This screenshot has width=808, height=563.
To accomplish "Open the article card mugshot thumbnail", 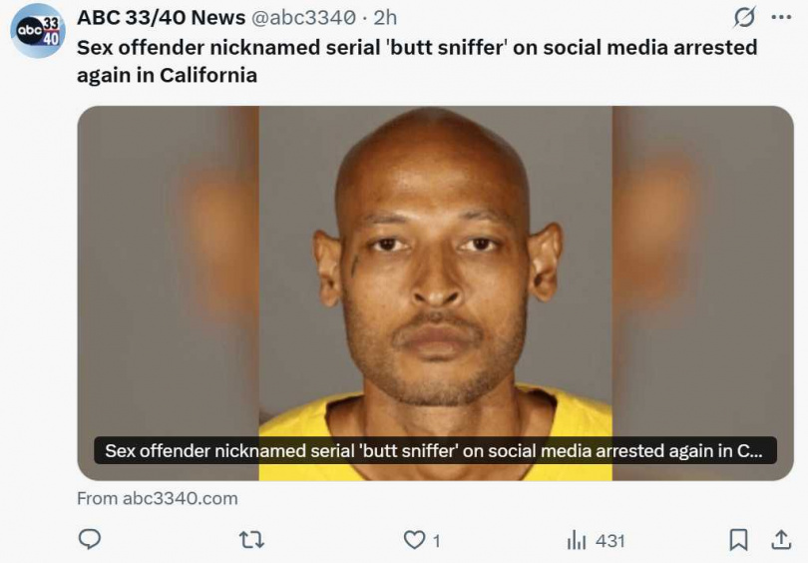I will 436,293.
